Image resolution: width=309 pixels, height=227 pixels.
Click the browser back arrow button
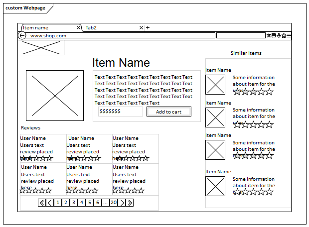pos(22,36)
